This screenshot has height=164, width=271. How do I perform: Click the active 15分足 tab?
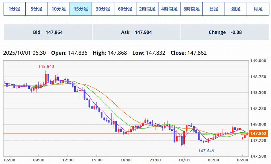[x=81, y=9]
